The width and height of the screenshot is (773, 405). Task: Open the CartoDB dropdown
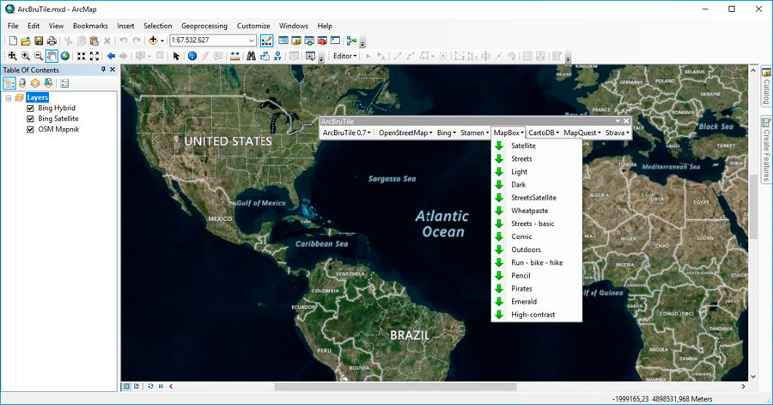[x=544, y=132]
